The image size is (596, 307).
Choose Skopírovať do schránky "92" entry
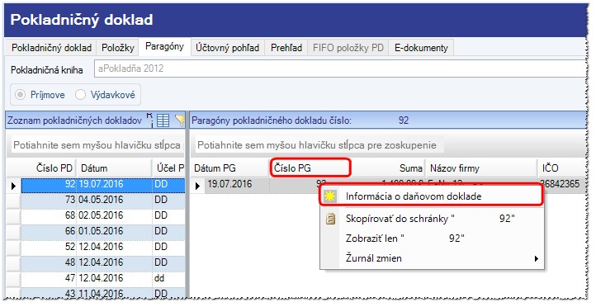432,219
